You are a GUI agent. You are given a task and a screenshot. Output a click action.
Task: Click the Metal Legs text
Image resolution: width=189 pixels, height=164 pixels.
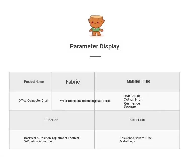tap(127, 141)
